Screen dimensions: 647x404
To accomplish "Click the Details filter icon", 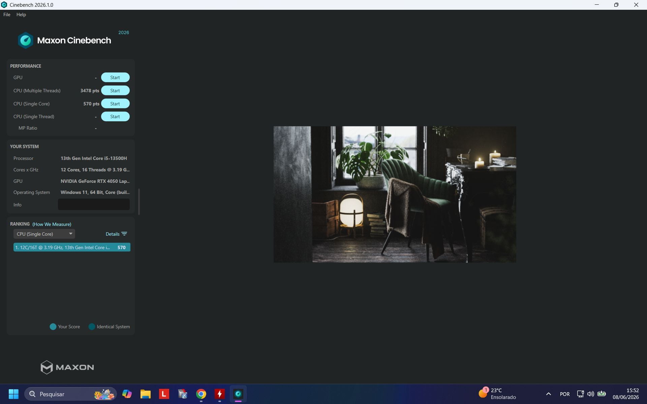I will 124,234.
